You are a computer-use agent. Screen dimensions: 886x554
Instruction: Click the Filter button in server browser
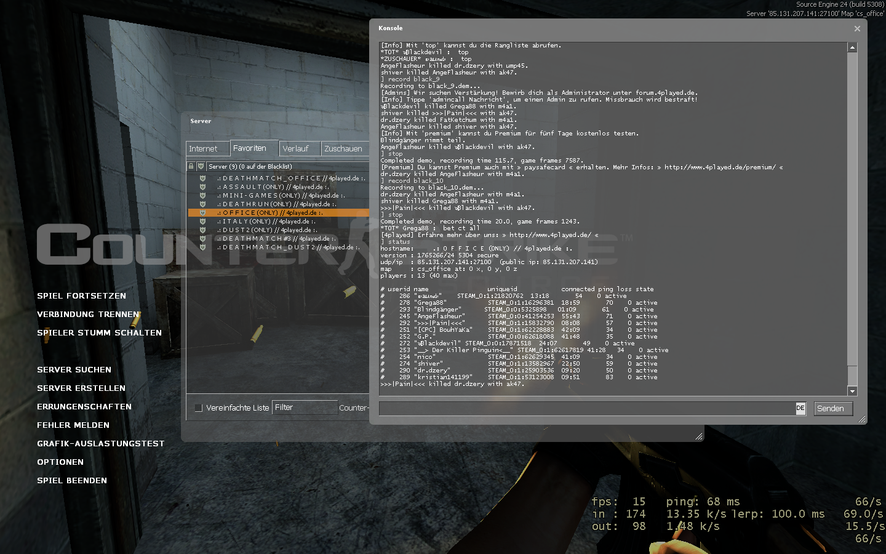305,407
